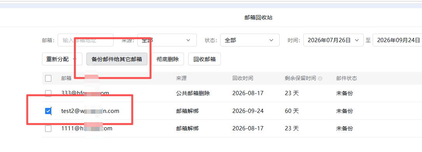Viewport: 422px width, 152px height.
Task: Click the 公共邮箱删除 source cell
Action: [193, 93]
